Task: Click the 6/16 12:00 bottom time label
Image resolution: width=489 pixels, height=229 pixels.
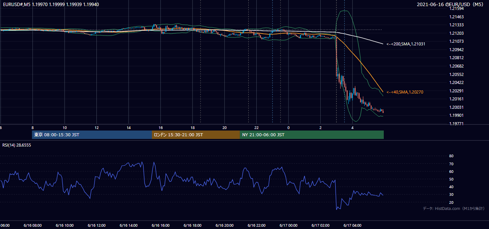Action: click(x=96, y=225)
